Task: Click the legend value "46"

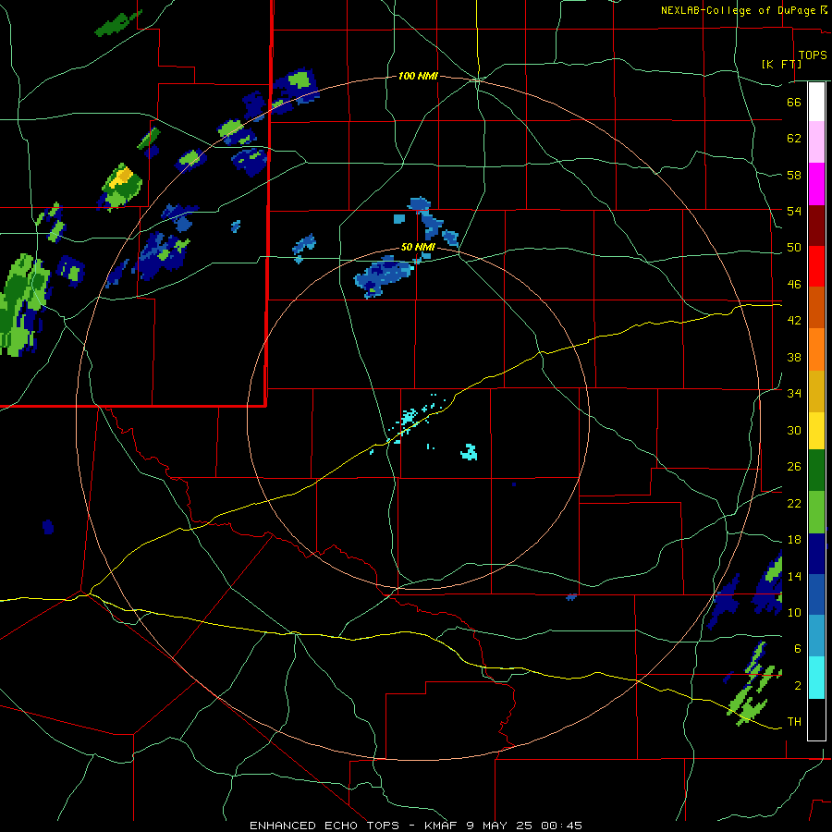Action: click(794, 285)
